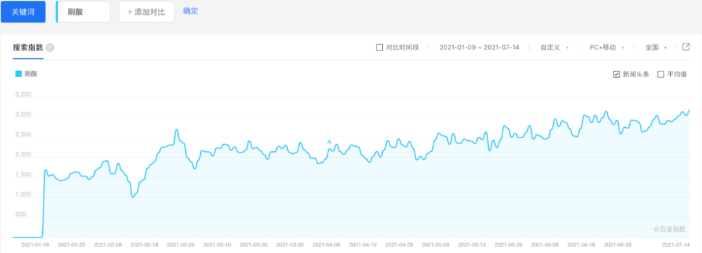Click the 2021-03-10 x-axis date
The height and width of the screenshot is (253, 702).
click(217, 245)
